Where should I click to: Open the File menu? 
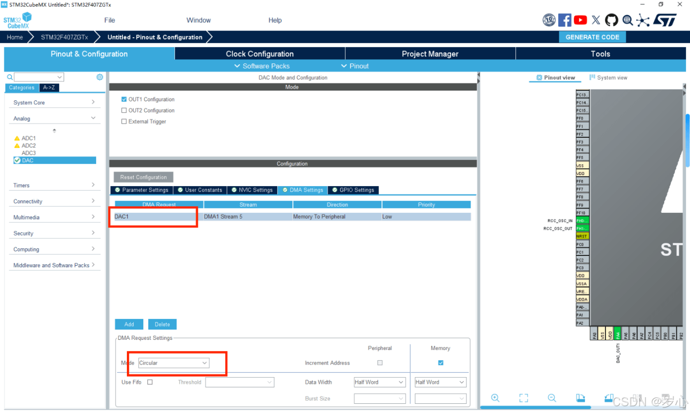click(110, 20)
